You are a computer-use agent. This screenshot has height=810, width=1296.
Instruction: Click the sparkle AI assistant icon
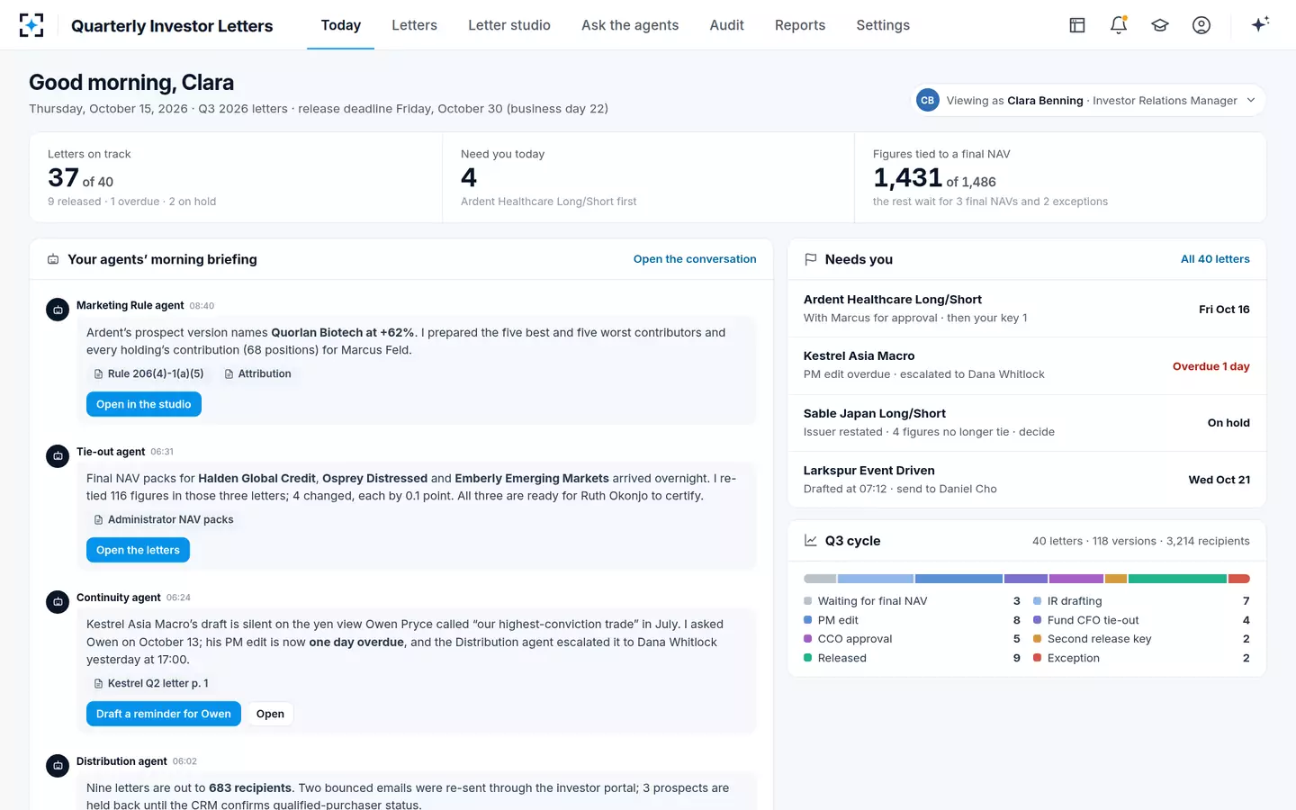pyautogui.click(x=1260, y=24)
